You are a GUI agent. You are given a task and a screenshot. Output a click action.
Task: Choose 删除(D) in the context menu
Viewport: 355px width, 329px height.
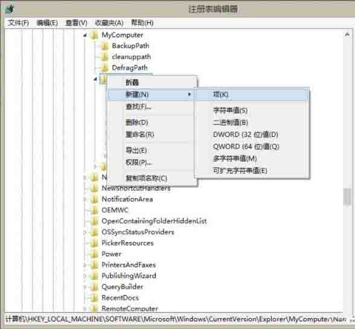(x=151, y=123)
